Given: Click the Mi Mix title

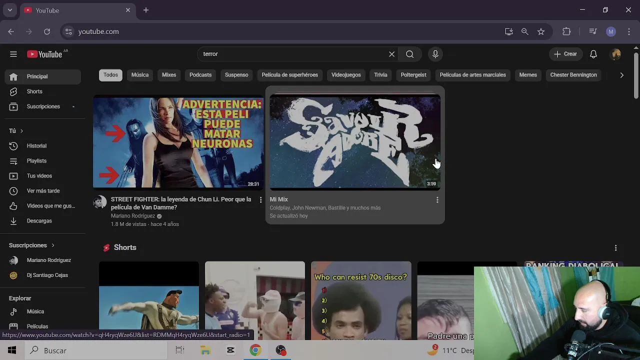Looking at the screenshot, I should pyautogui.click(x=279, y=199).
